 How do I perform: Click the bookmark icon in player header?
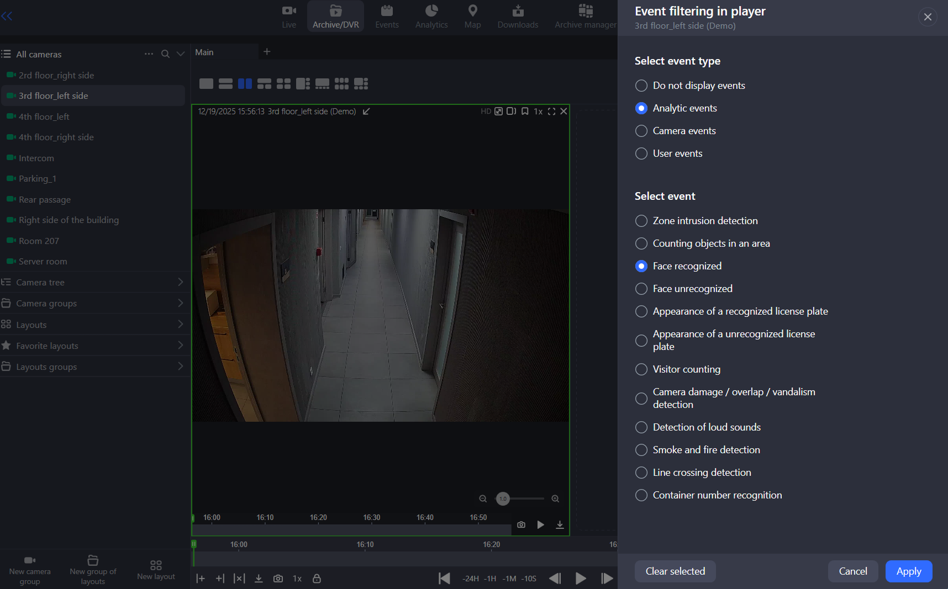point(525,112)
